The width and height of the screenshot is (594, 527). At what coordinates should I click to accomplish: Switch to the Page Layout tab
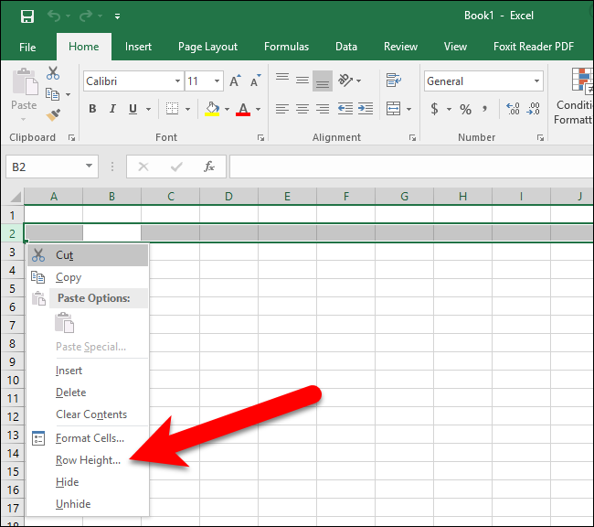coord(207,47)
